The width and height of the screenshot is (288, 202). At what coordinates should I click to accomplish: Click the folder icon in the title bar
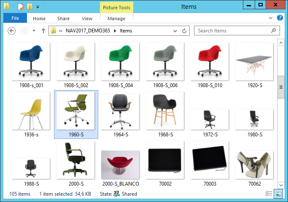(x=6, y=6)
